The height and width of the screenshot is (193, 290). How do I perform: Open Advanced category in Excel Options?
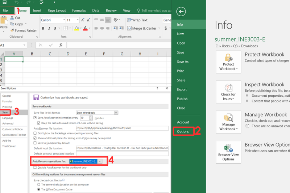point(8,123)
